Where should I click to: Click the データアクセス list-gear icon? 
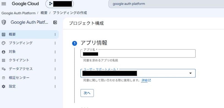pyautogui.click(x=4, y=69)
